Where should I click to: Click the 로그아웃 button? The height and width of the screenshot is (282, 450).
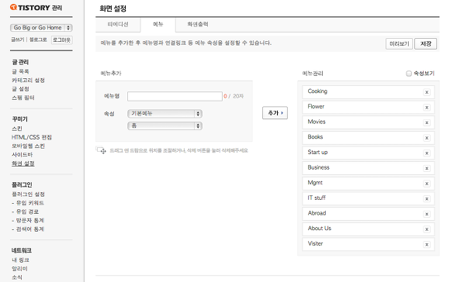[x=62, y=40]
